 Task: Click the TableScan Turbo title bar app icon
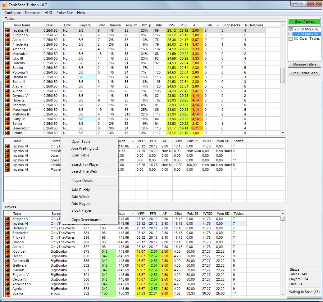pyautogui.click(x=4, y=5)
